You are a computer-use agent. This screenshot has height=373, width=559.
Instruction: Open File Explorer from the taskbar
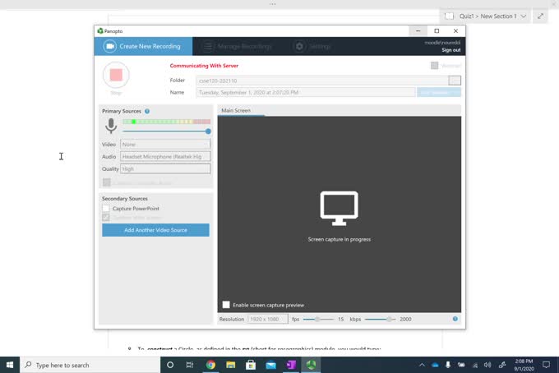tap(231, 365)
